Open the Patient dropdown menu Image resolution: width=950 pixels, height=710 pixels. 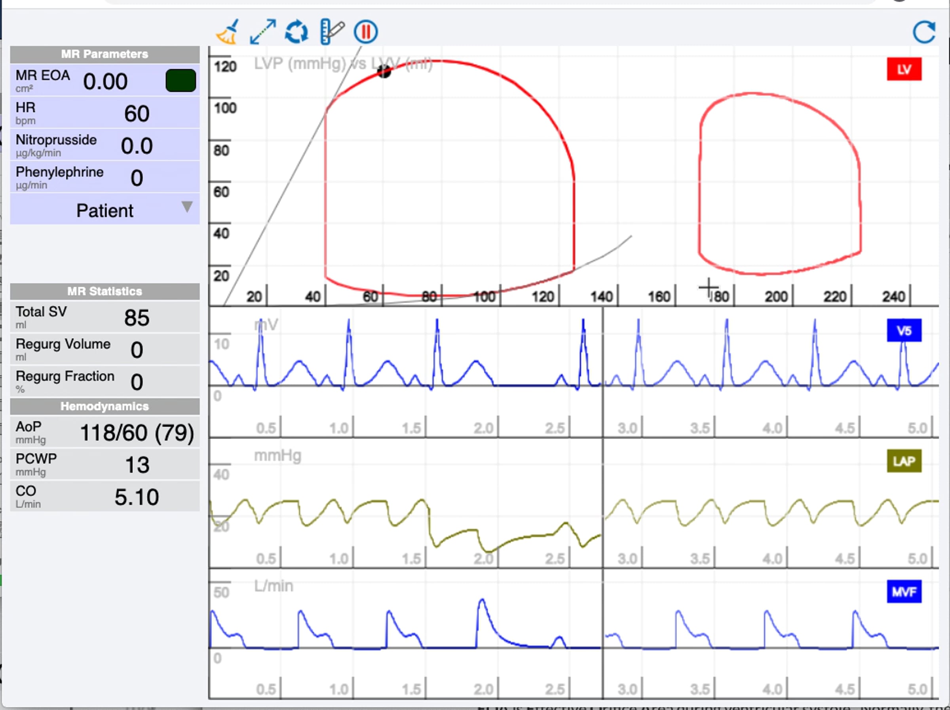pyautogui.click(x=105, y=210)
